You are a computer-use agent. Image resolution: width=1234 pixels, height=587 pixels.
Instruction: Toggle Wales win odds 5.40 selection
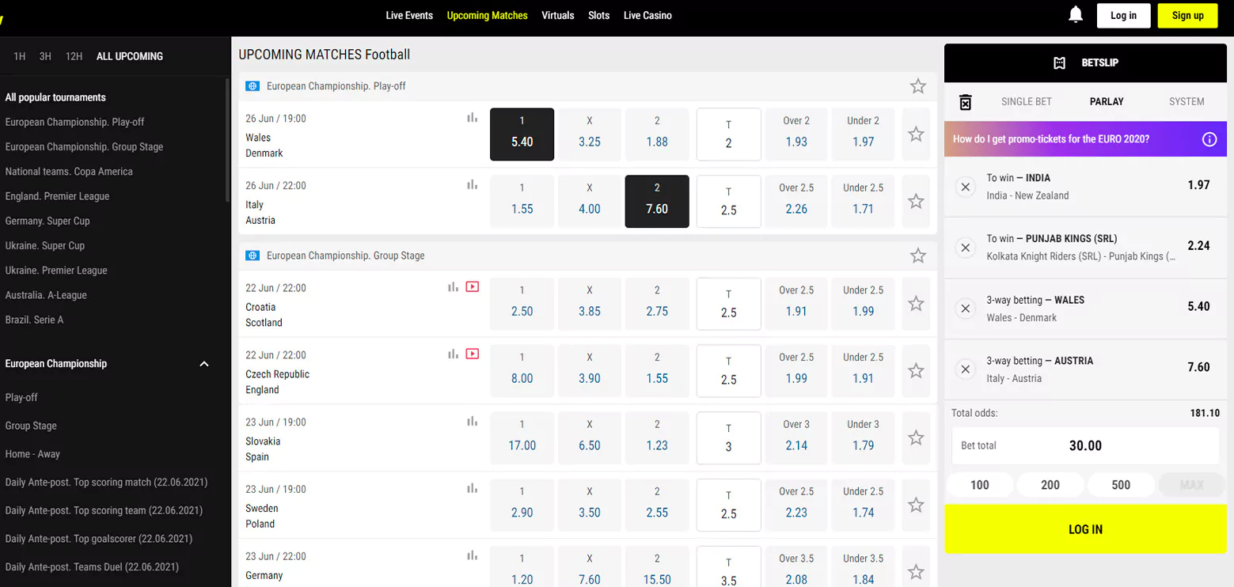click(x=522, y=134)
